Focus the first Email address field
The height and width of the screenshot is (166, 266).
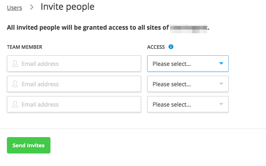pos(74,63)
